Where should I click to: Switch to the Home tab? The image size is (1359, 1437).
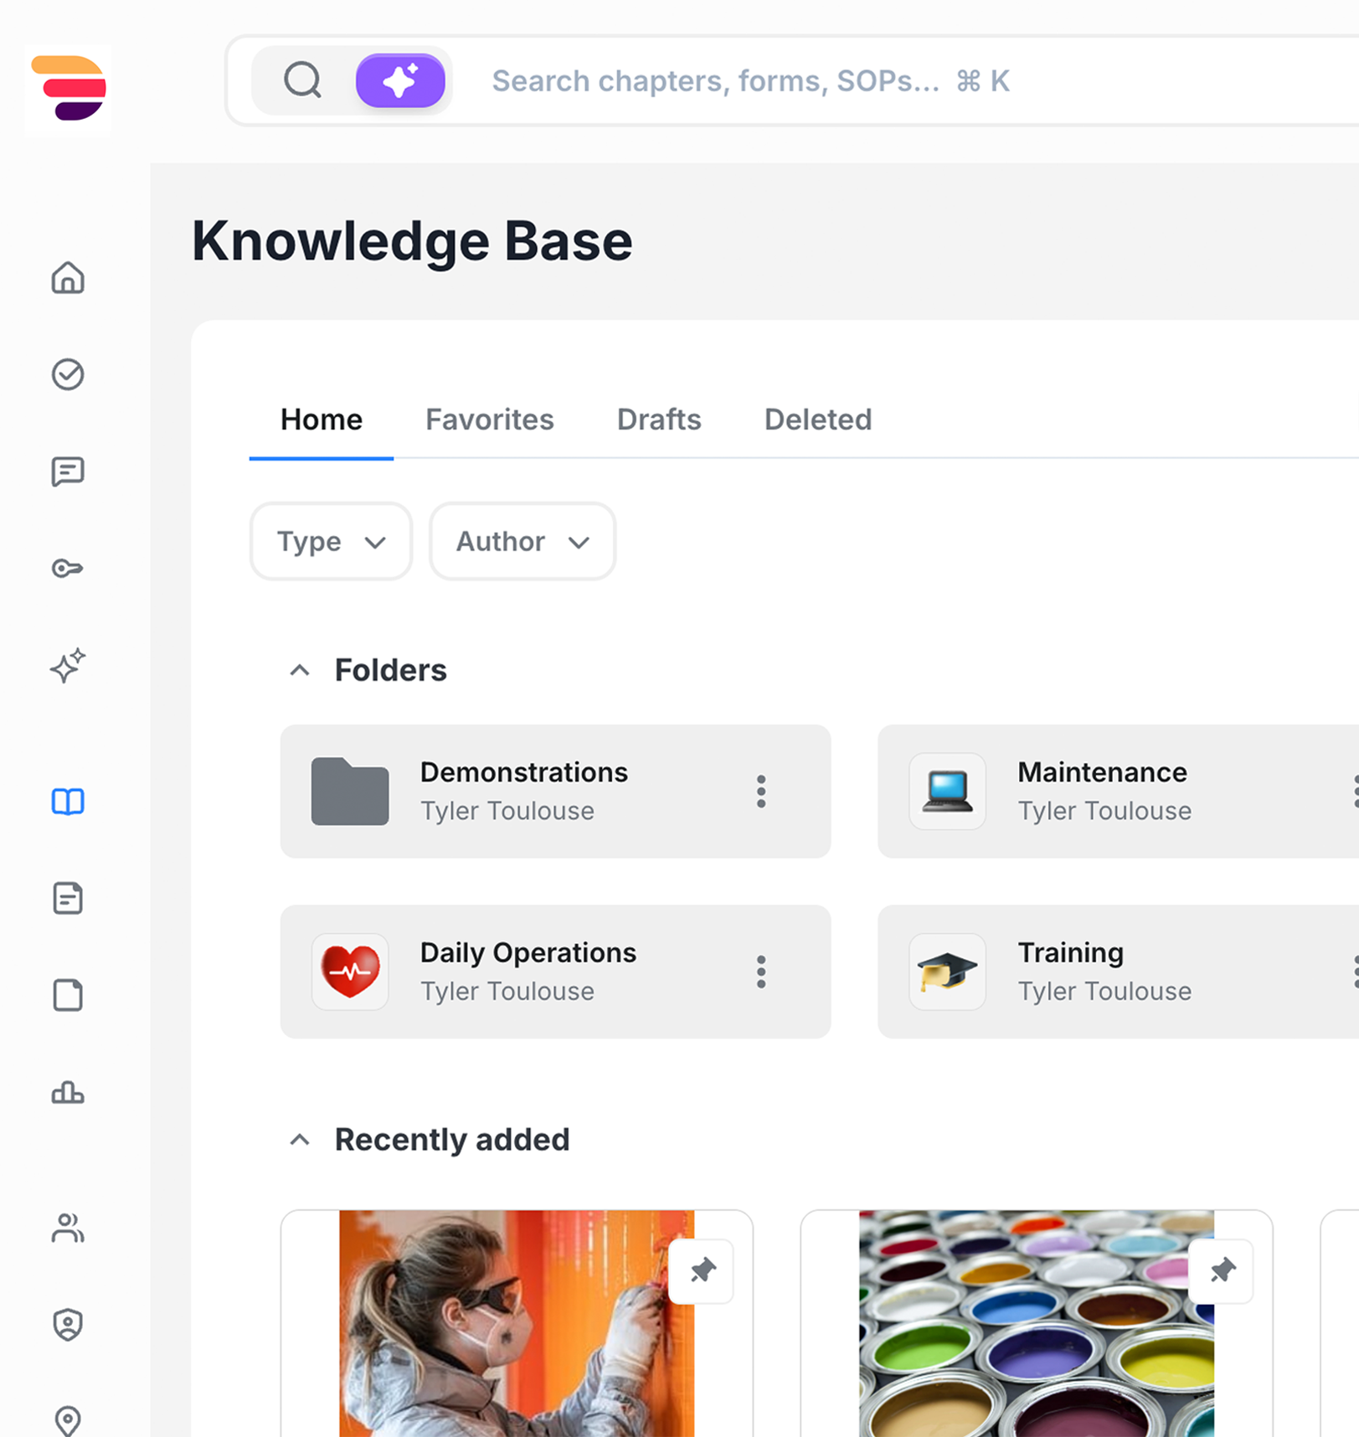click(x=322, y=420)
